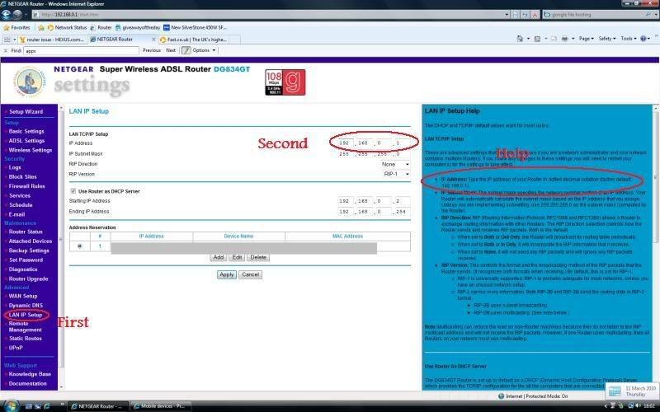
Task: Open the Safety menu
Action: [x=607, y=38]
